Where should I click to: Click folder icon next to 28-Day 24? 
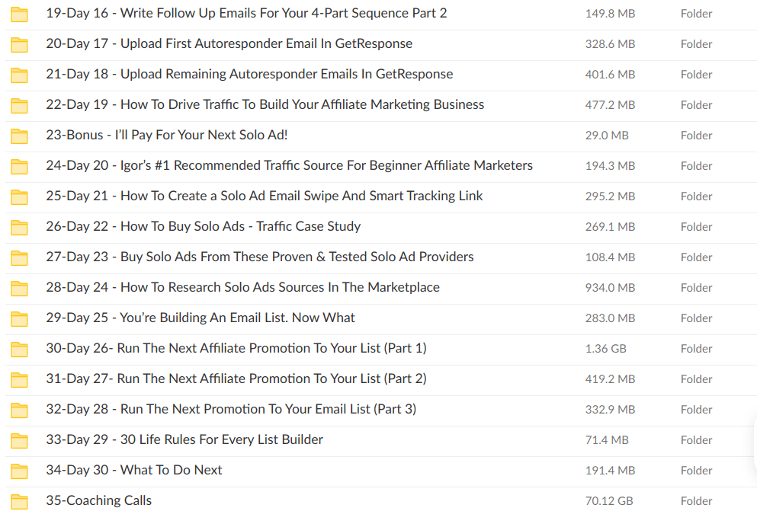(x=19, y=288)
